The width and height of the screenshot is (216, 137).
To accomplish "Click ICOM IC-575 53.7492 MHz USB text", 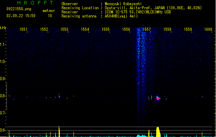I will (x=138, y=12).
